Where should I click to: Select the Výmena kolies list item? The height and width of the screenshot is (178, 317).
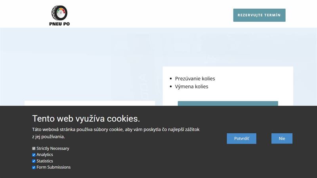[191, 86]
